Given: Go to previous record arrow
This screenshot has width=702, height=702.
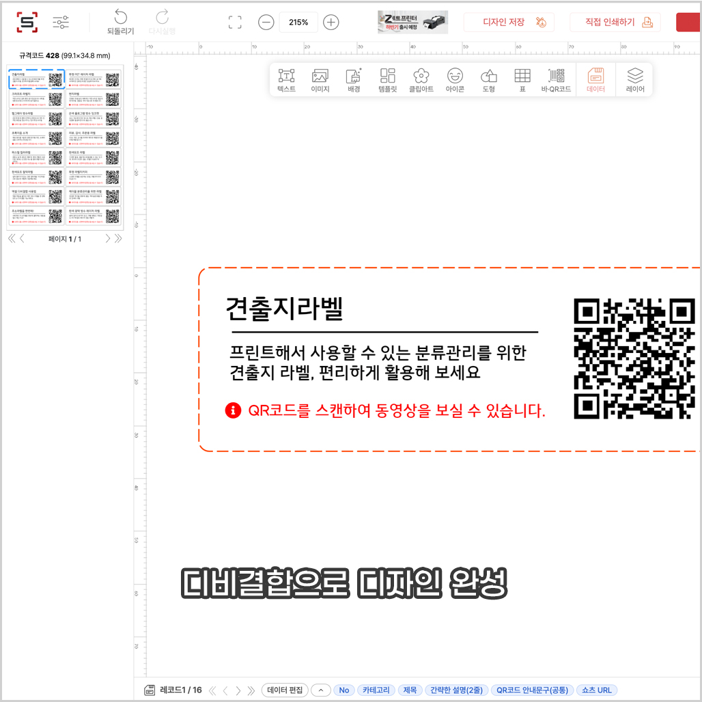Looking at the screenshot, I should 225,690.
